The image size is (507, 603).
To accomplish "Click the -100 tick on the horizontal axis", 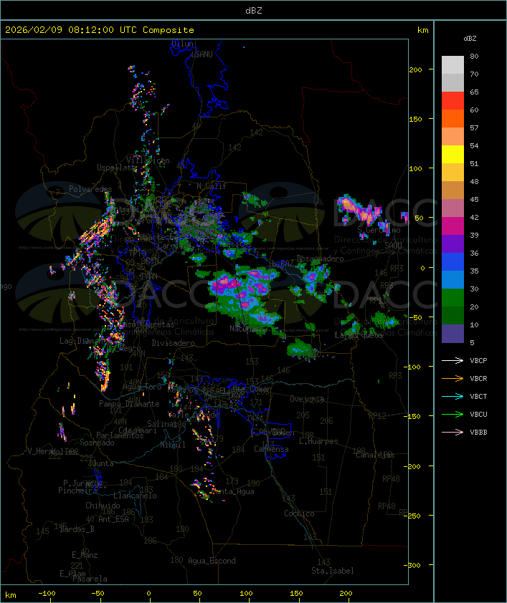I will [x=47, y=594].
